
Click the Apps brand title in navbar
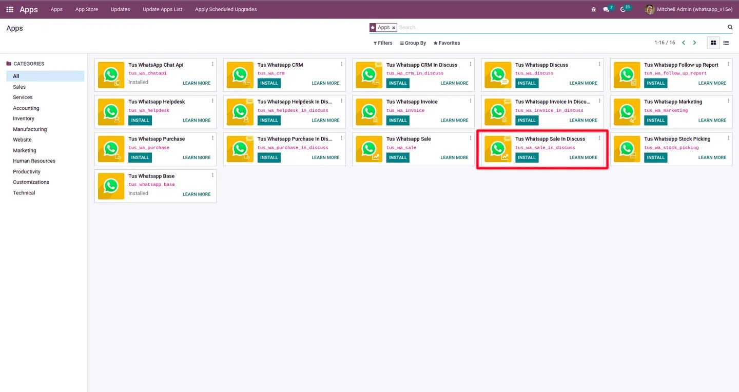click(x=29, y=9)
